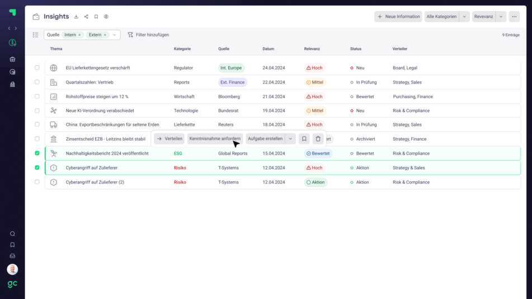
Task: Open the inbox icon in the sidebar
Action: [12, 256]
